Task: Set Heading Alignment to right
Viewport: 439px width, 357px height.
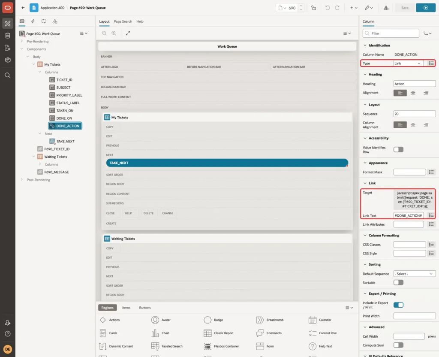Action: (426, 93)
